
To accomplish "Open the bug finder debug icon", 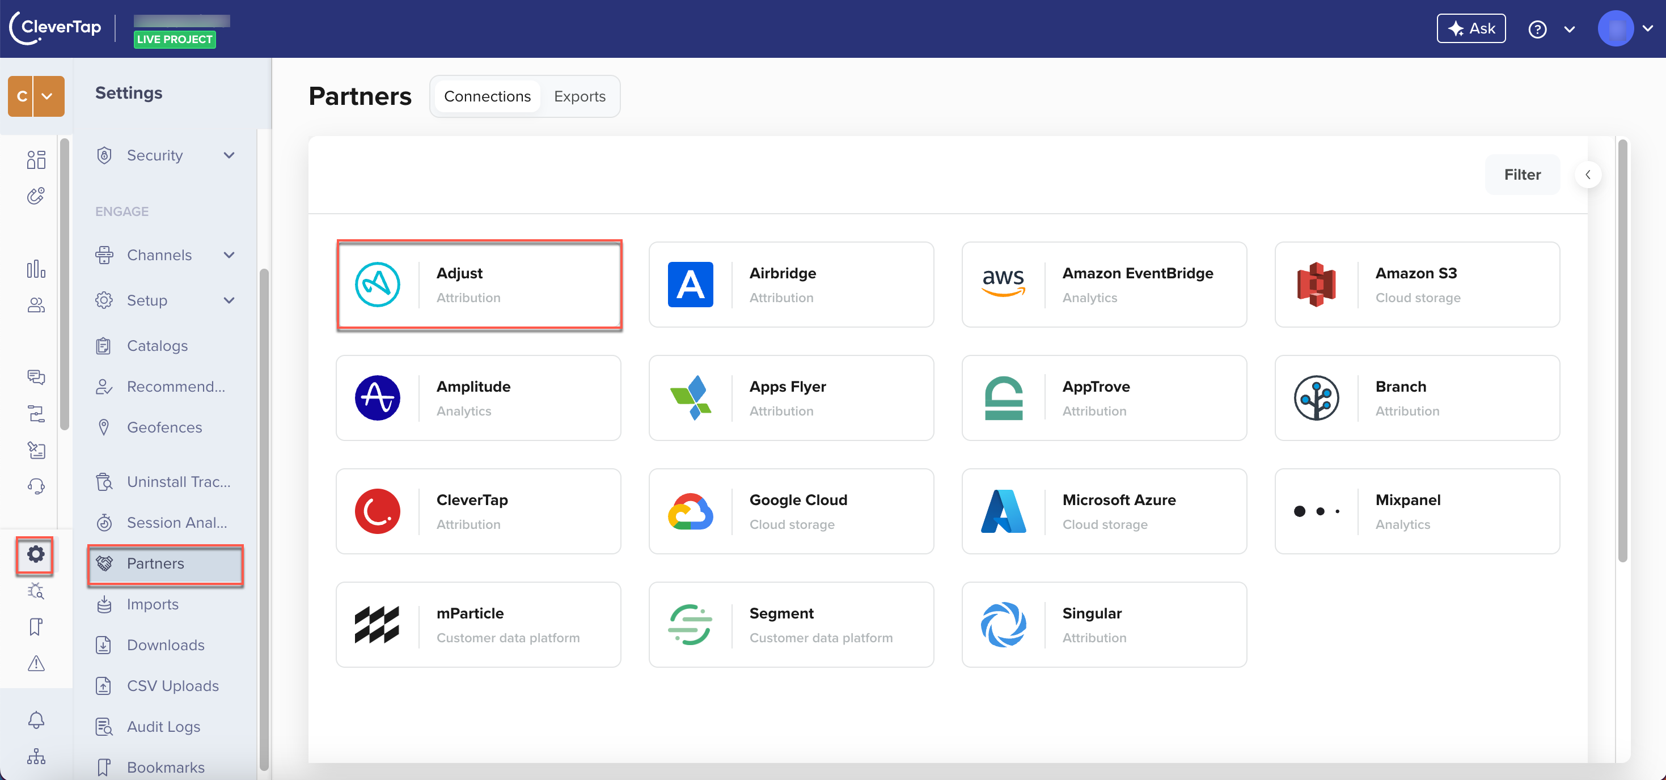I will 36,591.
